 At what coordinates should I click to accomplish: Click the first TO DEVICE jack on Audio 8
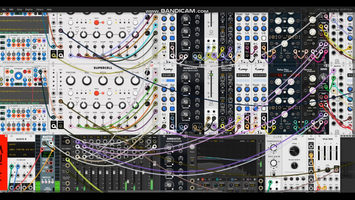11,167
